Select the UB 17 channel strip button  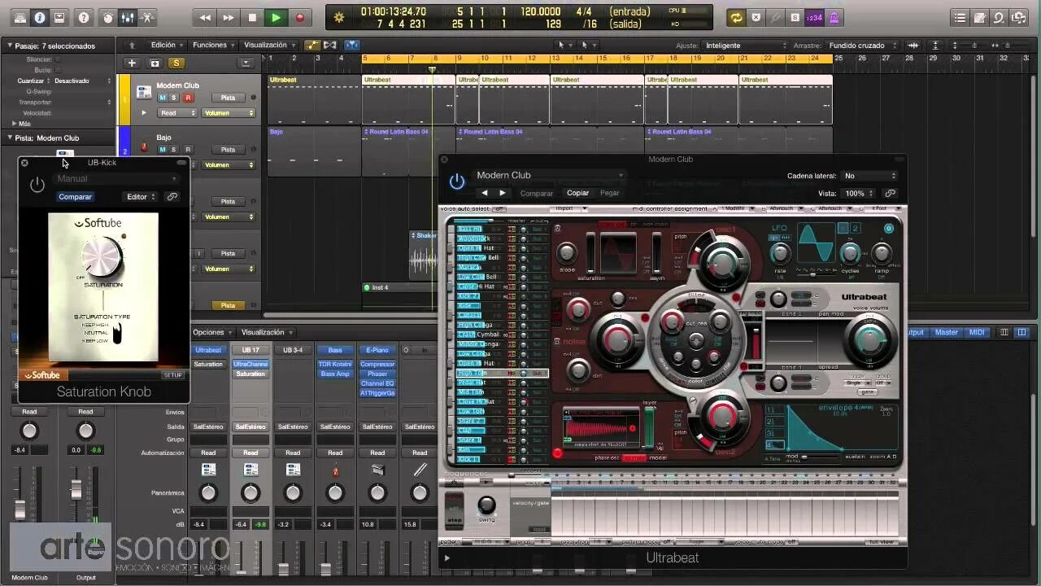point(250,350)
